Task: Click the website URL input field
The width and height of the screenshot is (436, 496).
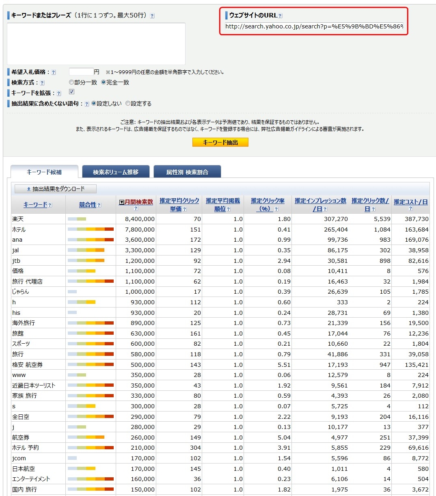Action: pos(314,27)
